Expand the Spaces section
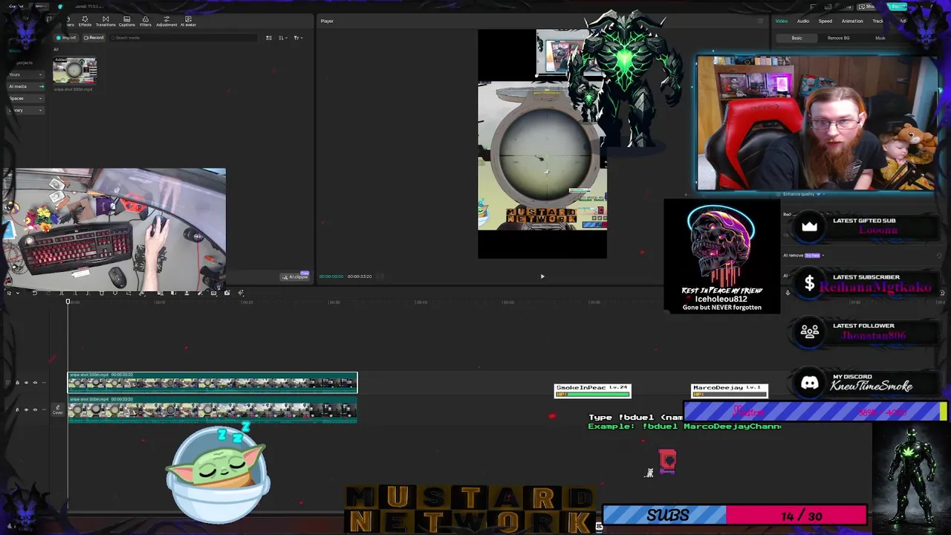This screenshot has height=535, width=951. (25, 98)
